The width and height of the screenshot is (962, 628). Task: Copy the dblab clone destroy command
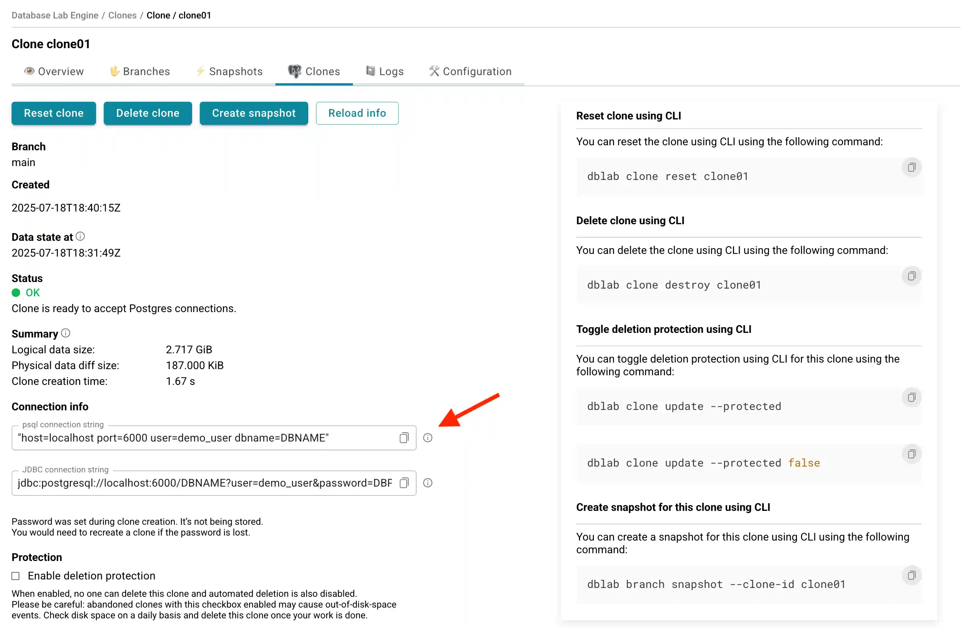(911, 276)
